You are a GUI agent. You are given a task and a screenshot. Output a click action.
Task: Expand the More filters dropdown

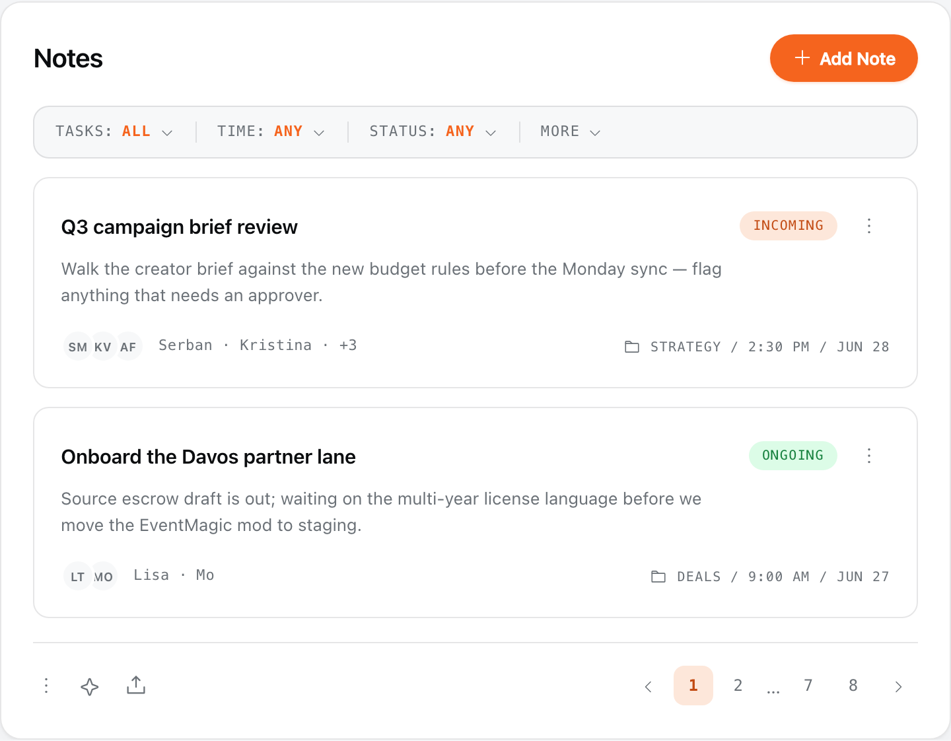[x=570, y=131]
